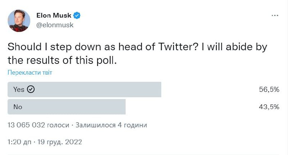Open the @elonmusk handle link
This screenshot has width=288, height=155.
(55, 25)
